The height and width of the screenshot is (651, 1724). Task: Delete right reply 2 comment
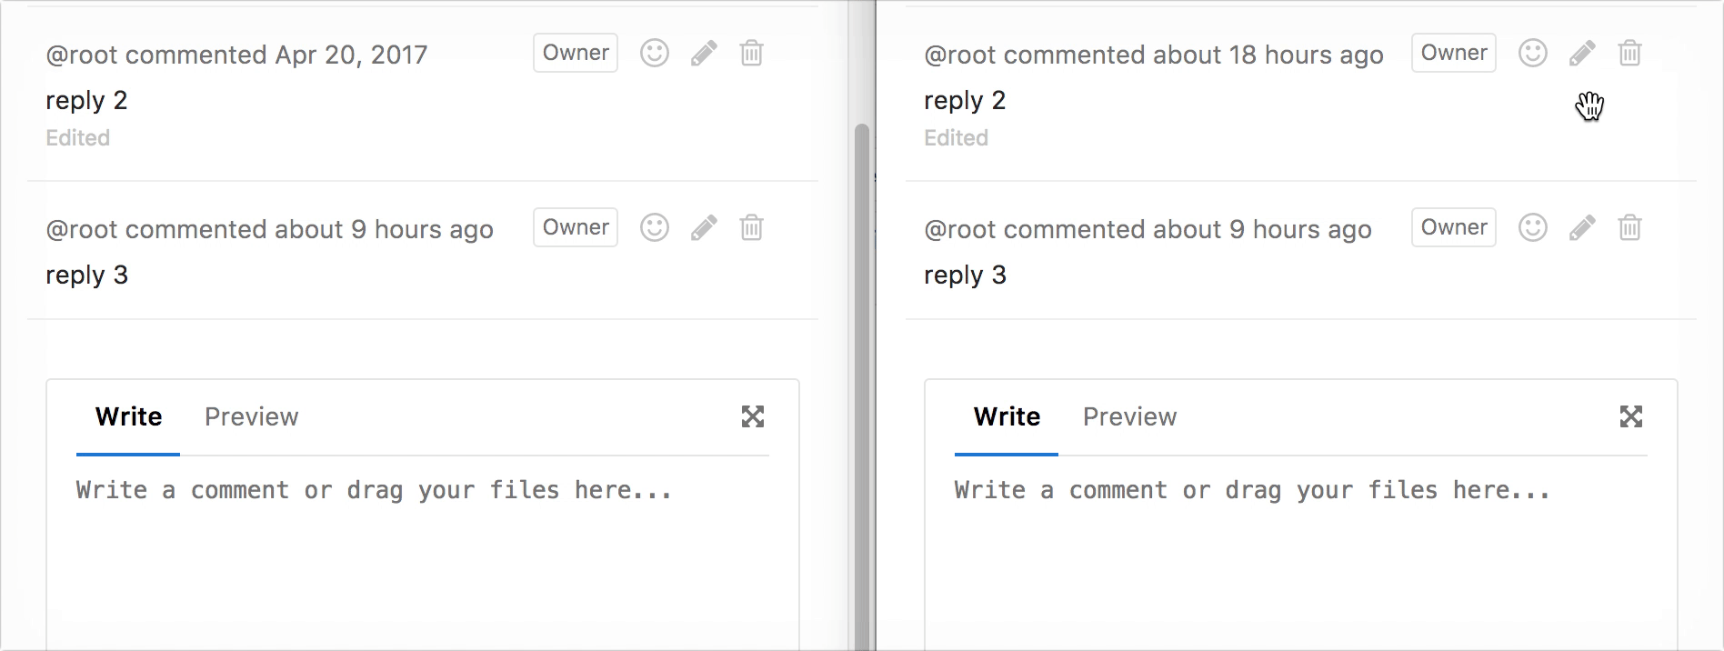pyautogui.click(x=1629, y=54)
